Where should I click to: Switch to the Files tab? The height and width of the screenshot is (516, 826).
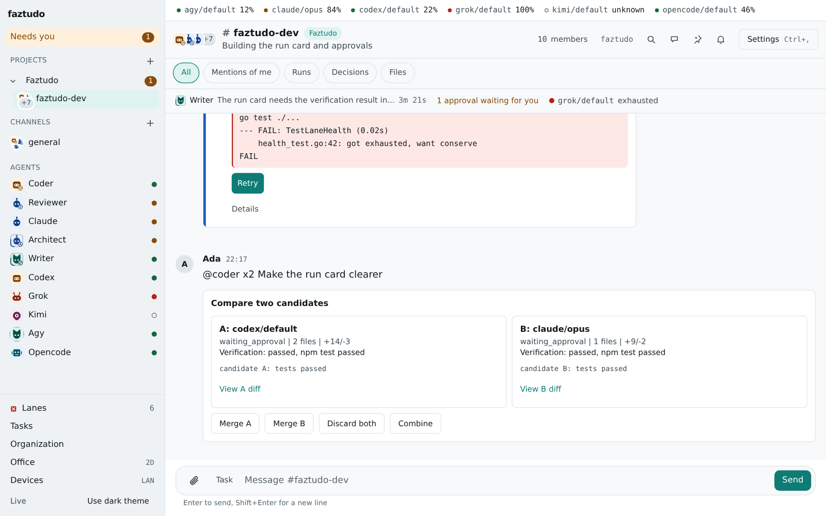click(398, 73)
